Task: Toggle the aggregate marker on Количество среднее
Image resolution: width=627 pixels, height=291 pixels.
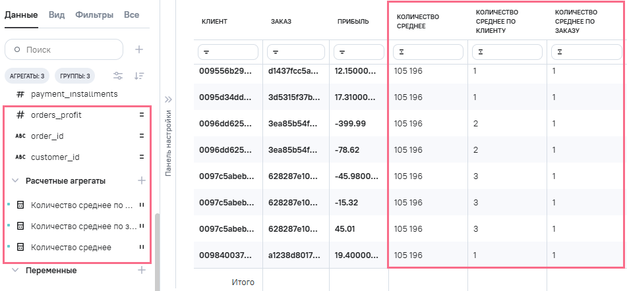Action: click(141, 247)
